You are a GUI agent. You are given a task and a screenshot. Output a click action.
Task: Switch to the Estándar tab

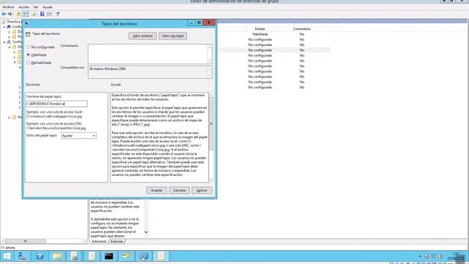pyautogui.click(x=117, y=241)
